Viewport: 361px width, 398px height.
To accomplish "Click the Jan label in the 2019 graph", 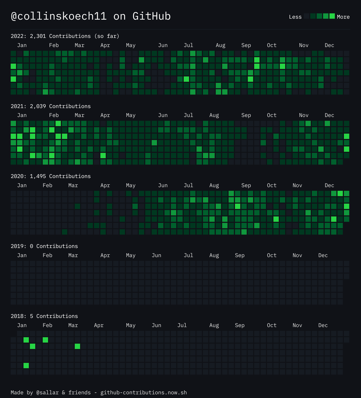I will point(22,255).
